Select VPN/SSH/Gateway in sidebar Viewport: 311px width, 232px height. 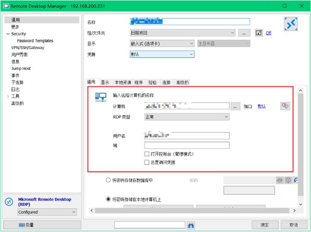(x=28, y=48)
